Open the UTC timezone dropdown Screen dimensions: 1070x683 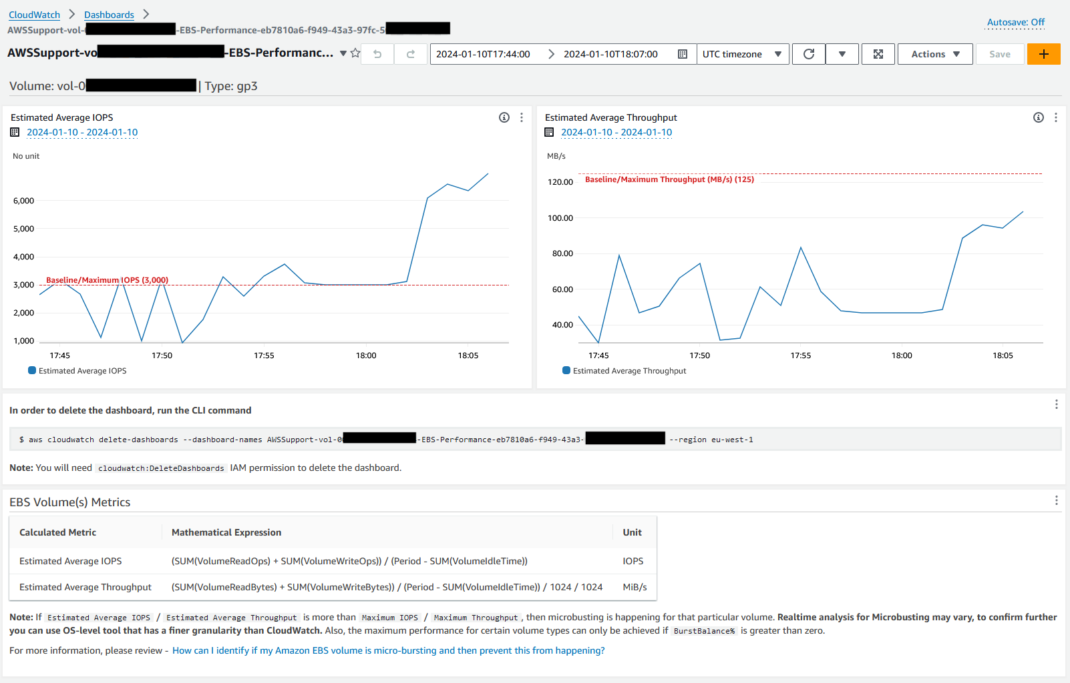click(x=742, y=53)
